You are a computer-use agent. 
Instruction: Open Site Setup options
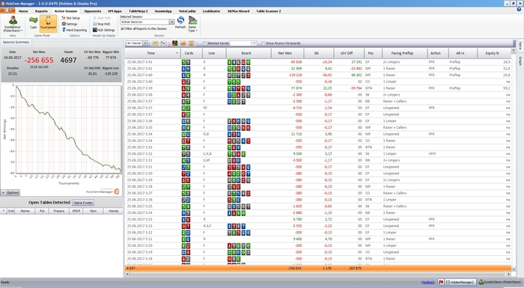coord(71,18)
